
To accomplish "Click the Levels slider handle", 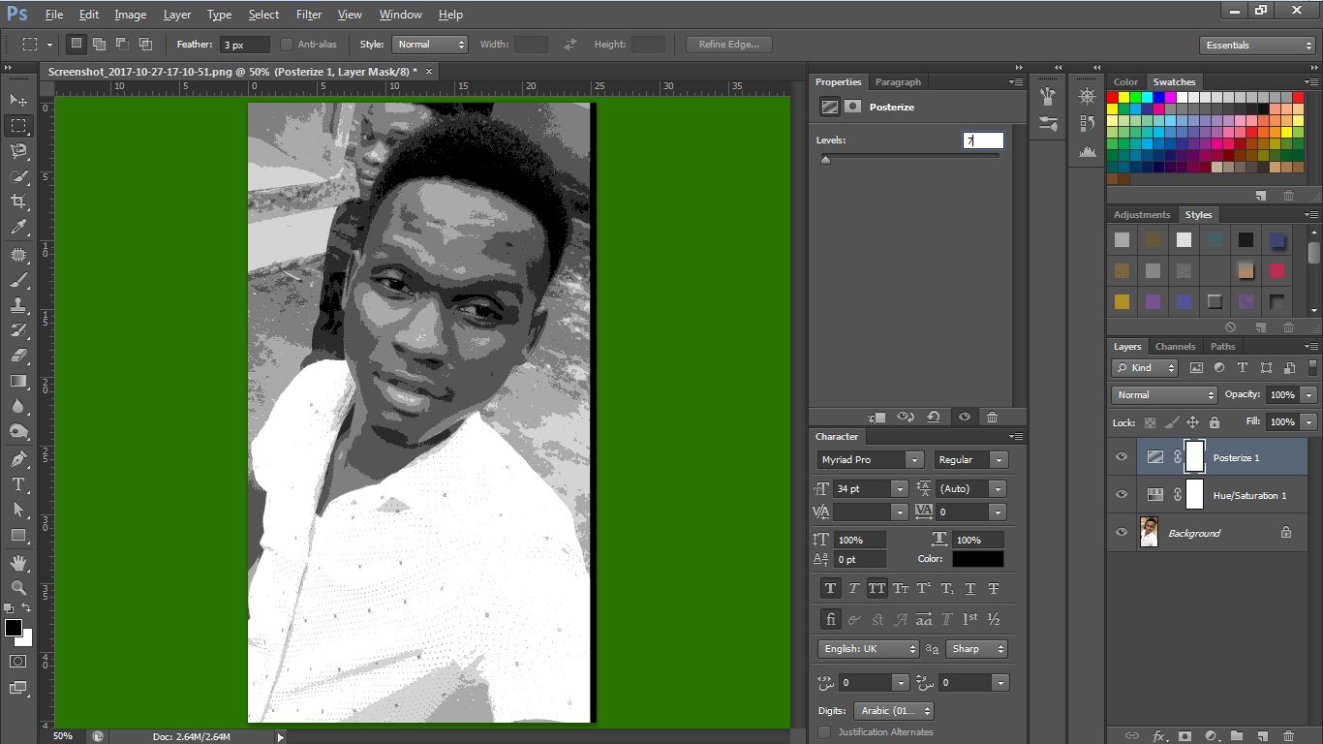I will click(x=825, y=160).
